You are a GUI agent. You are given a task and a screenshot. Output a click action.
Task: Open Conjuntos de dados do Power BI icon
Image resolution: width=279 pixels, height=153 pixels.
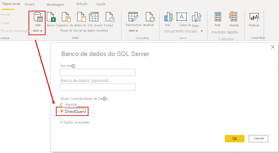[66, 17]
